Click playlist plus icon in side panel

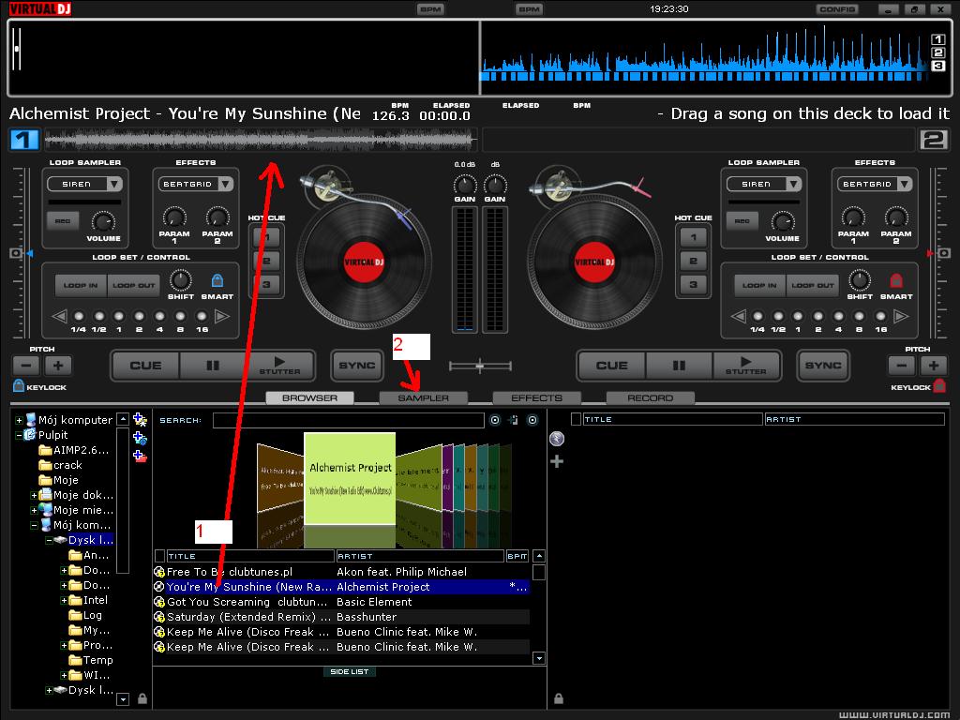pyautogui.click(x=557, y=461)
